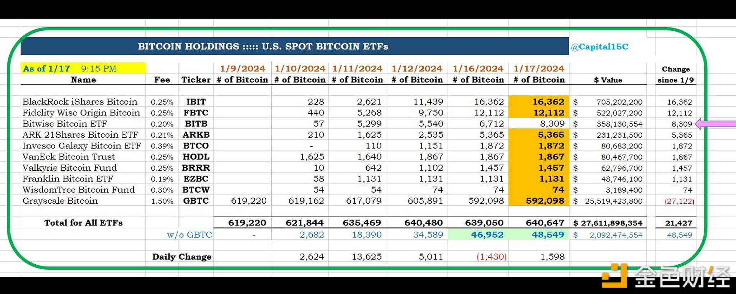This screenshot has height=294, width=736.
Task: Select the 2,092,474,554 value without GBTC
Action: click(x=608, y=235)
